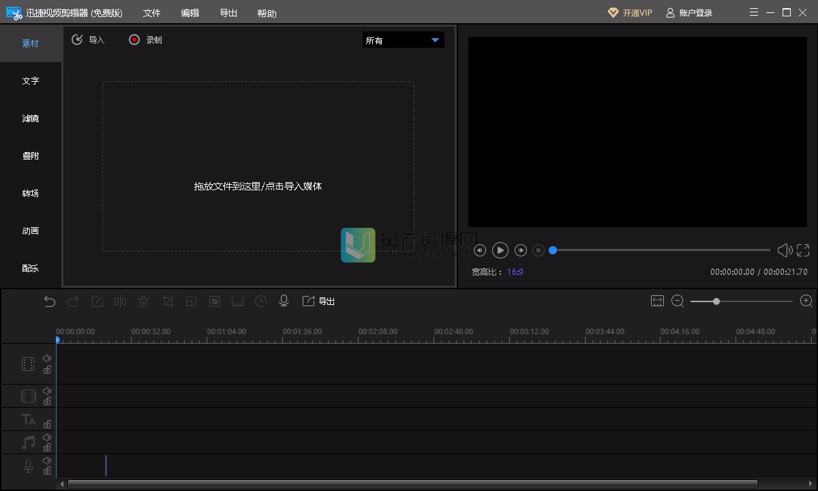Open the 导出 menu in menu bar
This screenshot has height=491, width=818.
coord(228,13)
